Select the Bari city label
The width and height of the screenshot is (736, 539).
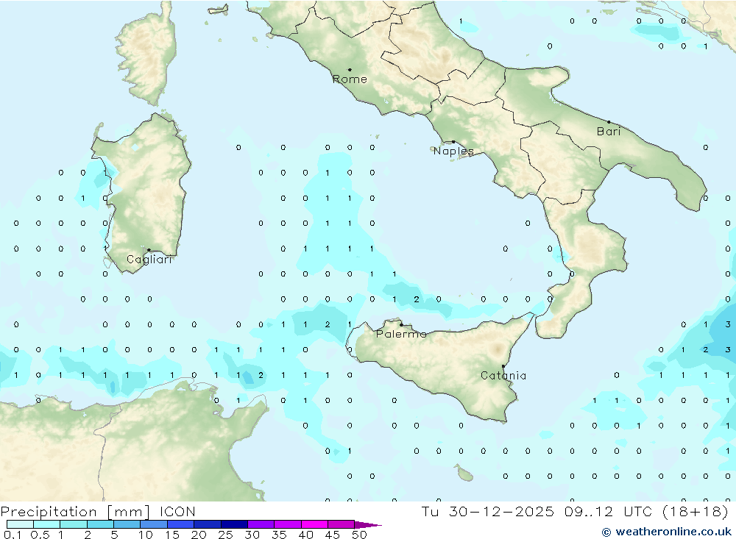(x=609, y=132)
